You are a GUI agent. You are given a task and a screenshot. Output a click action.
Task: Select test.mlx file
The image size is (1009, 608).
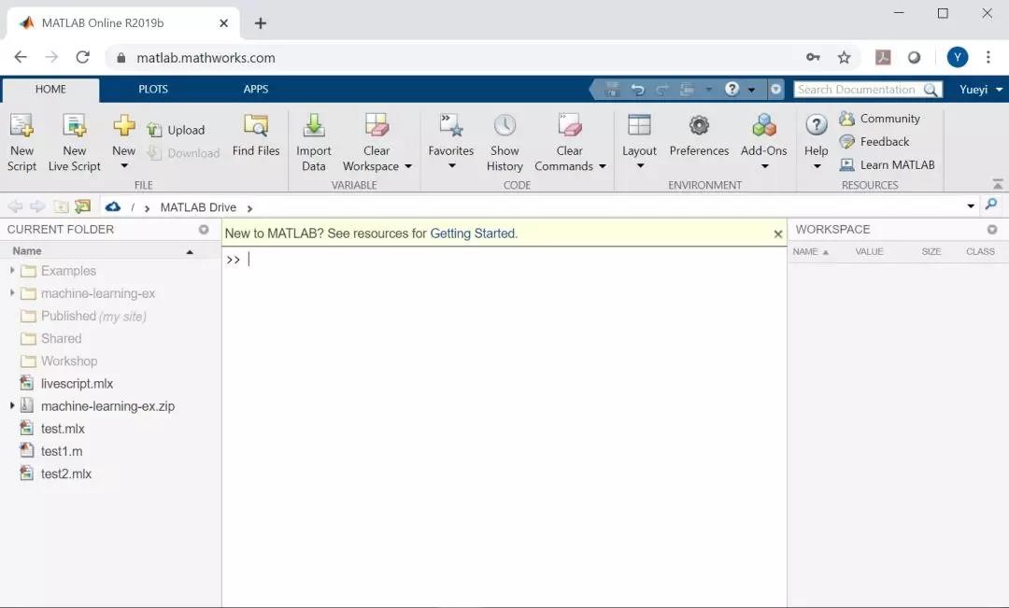tap(52, 429)
